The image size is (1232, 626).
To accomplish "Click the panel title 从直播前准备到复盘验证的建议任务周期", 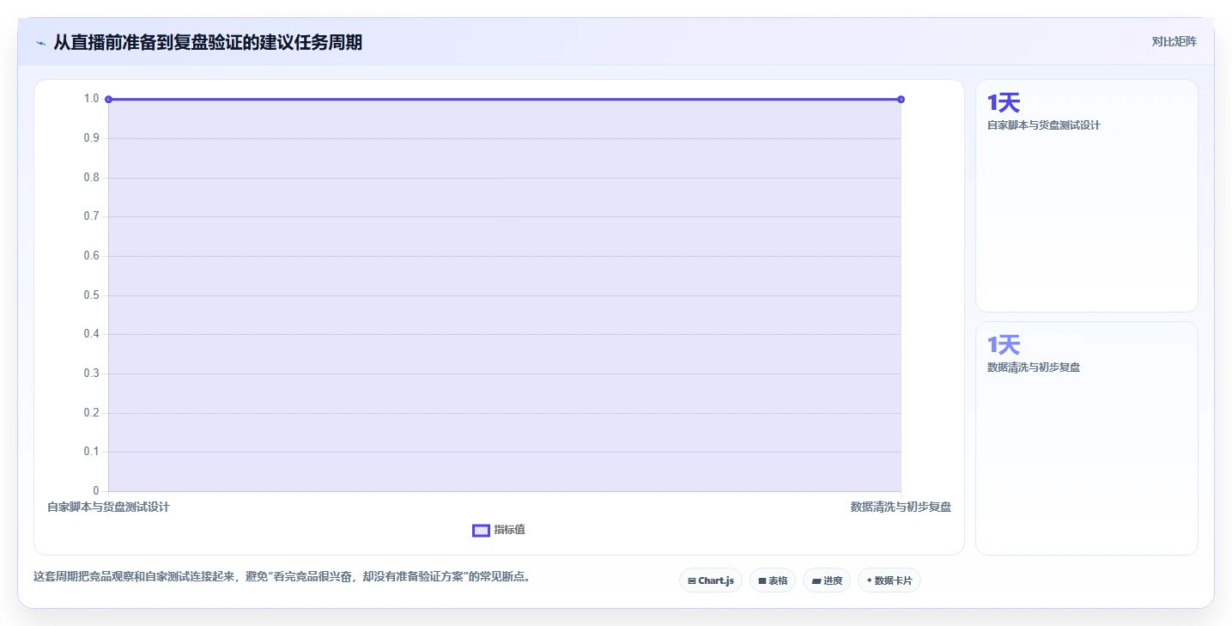I will [208, 42].
